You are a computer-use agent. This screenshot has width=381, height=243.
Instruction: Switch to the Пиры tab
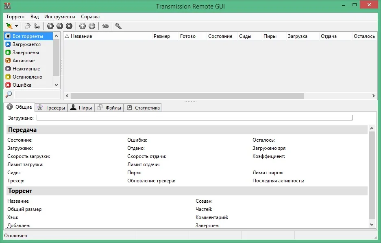81,108
